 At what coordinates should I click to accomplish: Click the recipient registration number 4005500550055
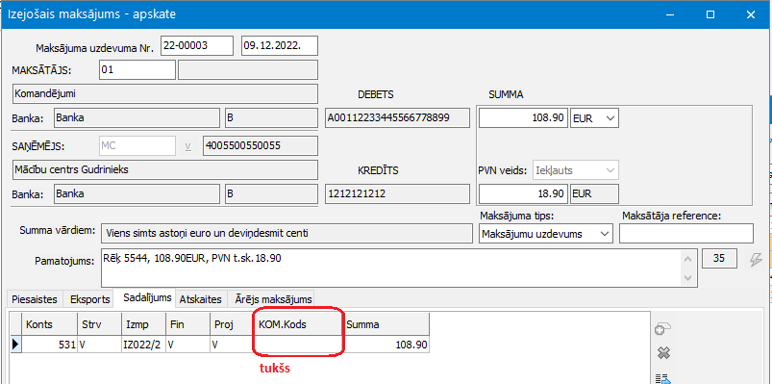point(260,146)
